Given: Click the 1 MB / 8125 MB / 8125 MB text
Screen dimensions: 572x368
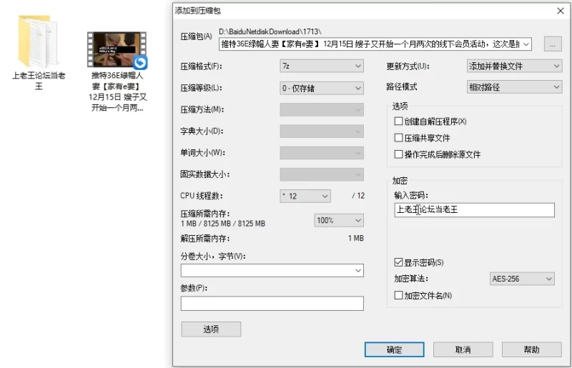Looking at the screenshot, I should click(x=223, y=224).
